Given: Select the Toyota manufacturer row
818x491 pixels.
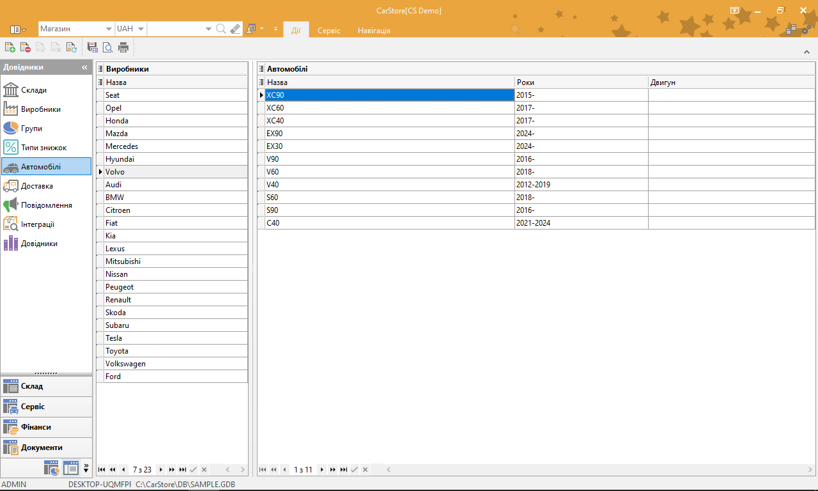Looking at the screenshot, I should click(x=172, y=351).
